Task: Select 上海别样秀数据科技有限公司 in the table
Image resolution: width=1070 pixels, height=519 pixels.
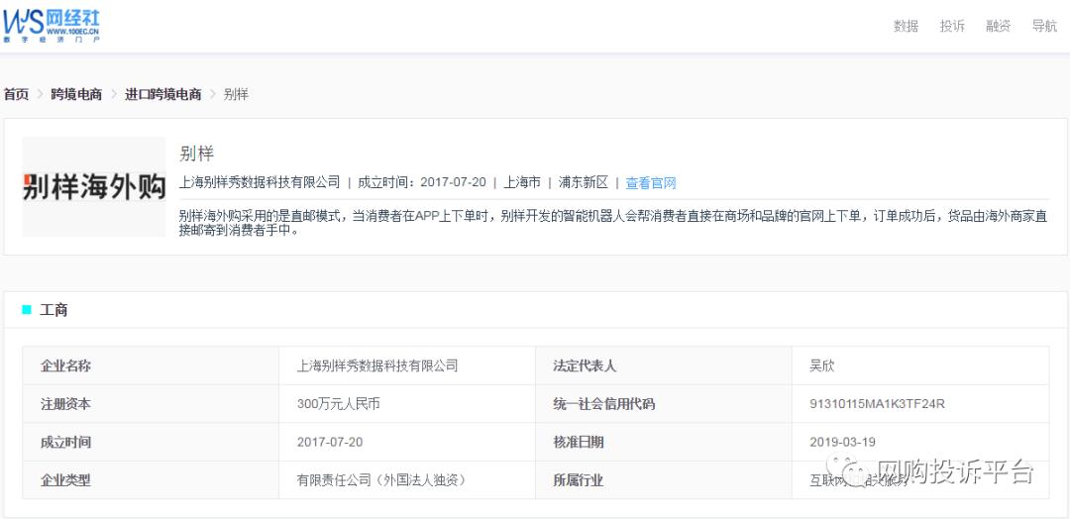Action: tap(377, 366)
